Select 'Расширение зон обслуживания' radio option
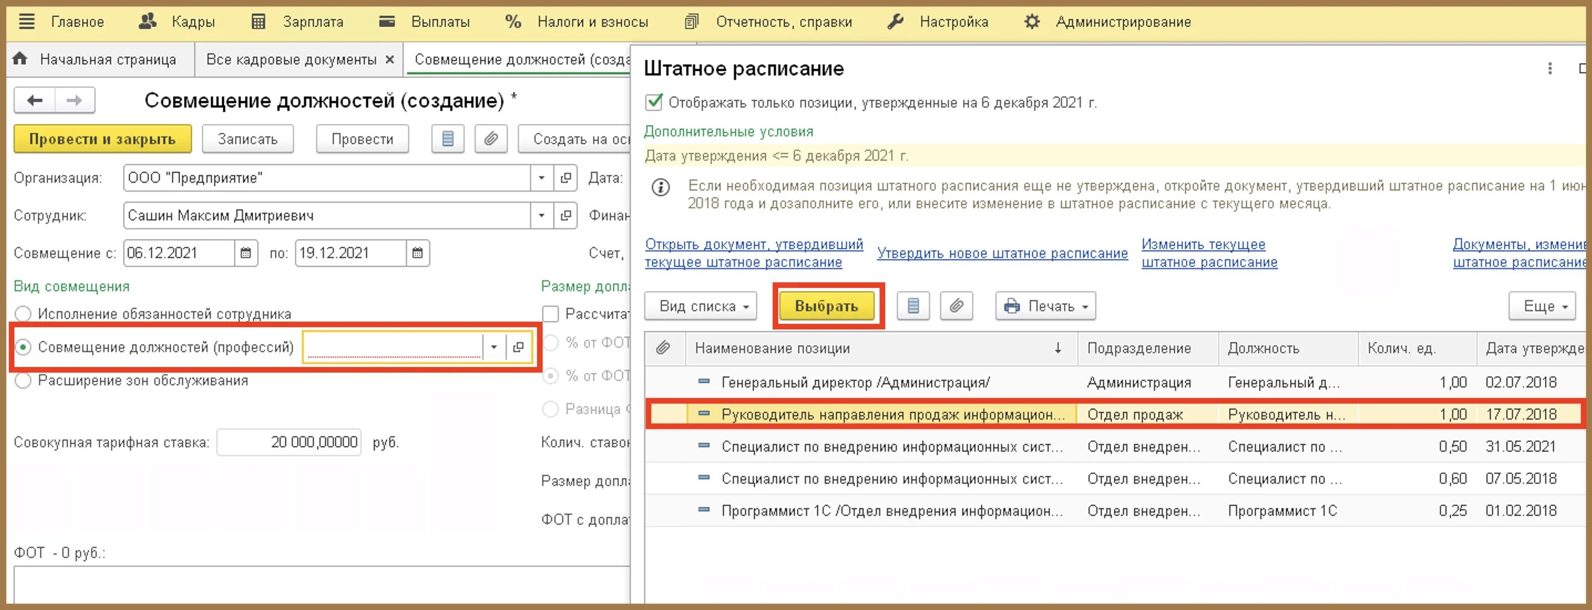This screenshot has height=610, width=1592. click(23, 380)
